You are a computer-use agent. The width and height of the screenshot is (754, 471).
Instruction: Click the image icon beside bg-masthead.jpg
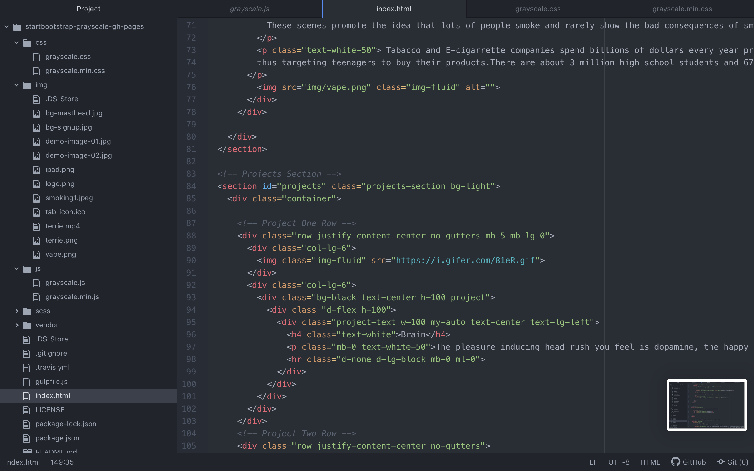pyautogui.click(x=37, y=113)
